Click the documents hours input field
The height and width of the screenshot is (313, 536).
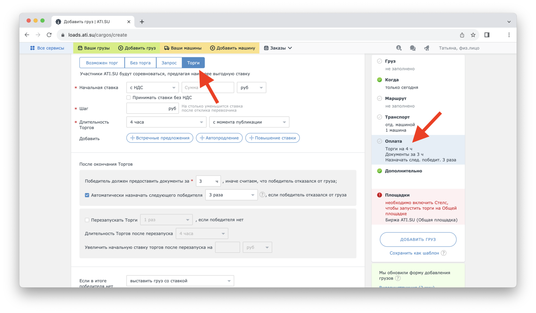[x=208, y=181]
